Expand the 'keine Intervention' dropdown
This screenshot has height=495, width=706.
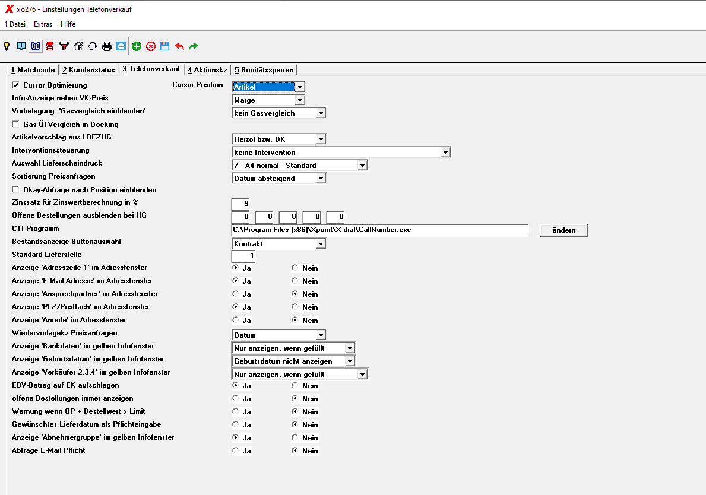(x=445, y=152)
